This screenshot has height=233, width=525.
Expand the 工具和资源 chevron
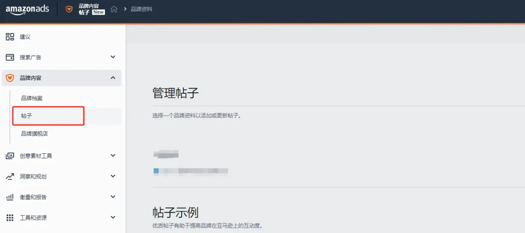coord(113,217)
